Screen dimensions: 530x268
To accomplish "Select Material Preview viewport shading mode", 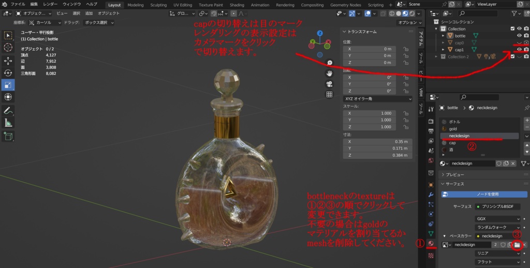I will pos(405,13).
